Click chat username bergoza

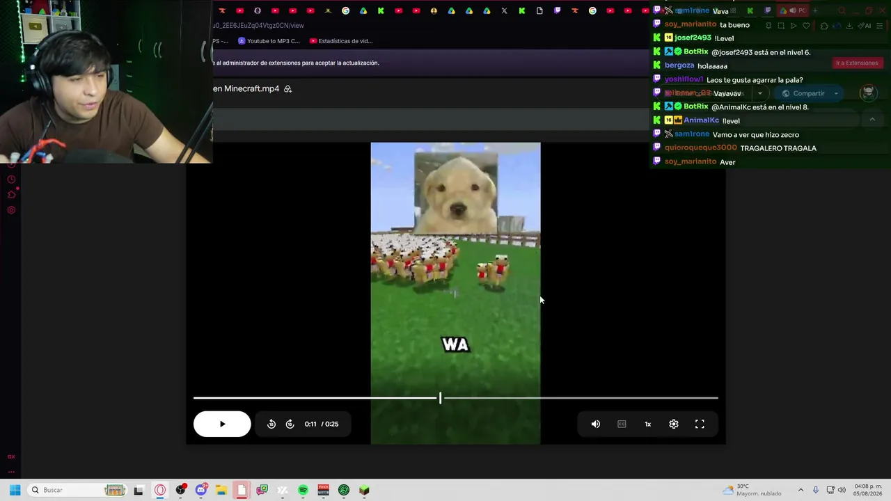pyautogui.click(x=679, y=65)
